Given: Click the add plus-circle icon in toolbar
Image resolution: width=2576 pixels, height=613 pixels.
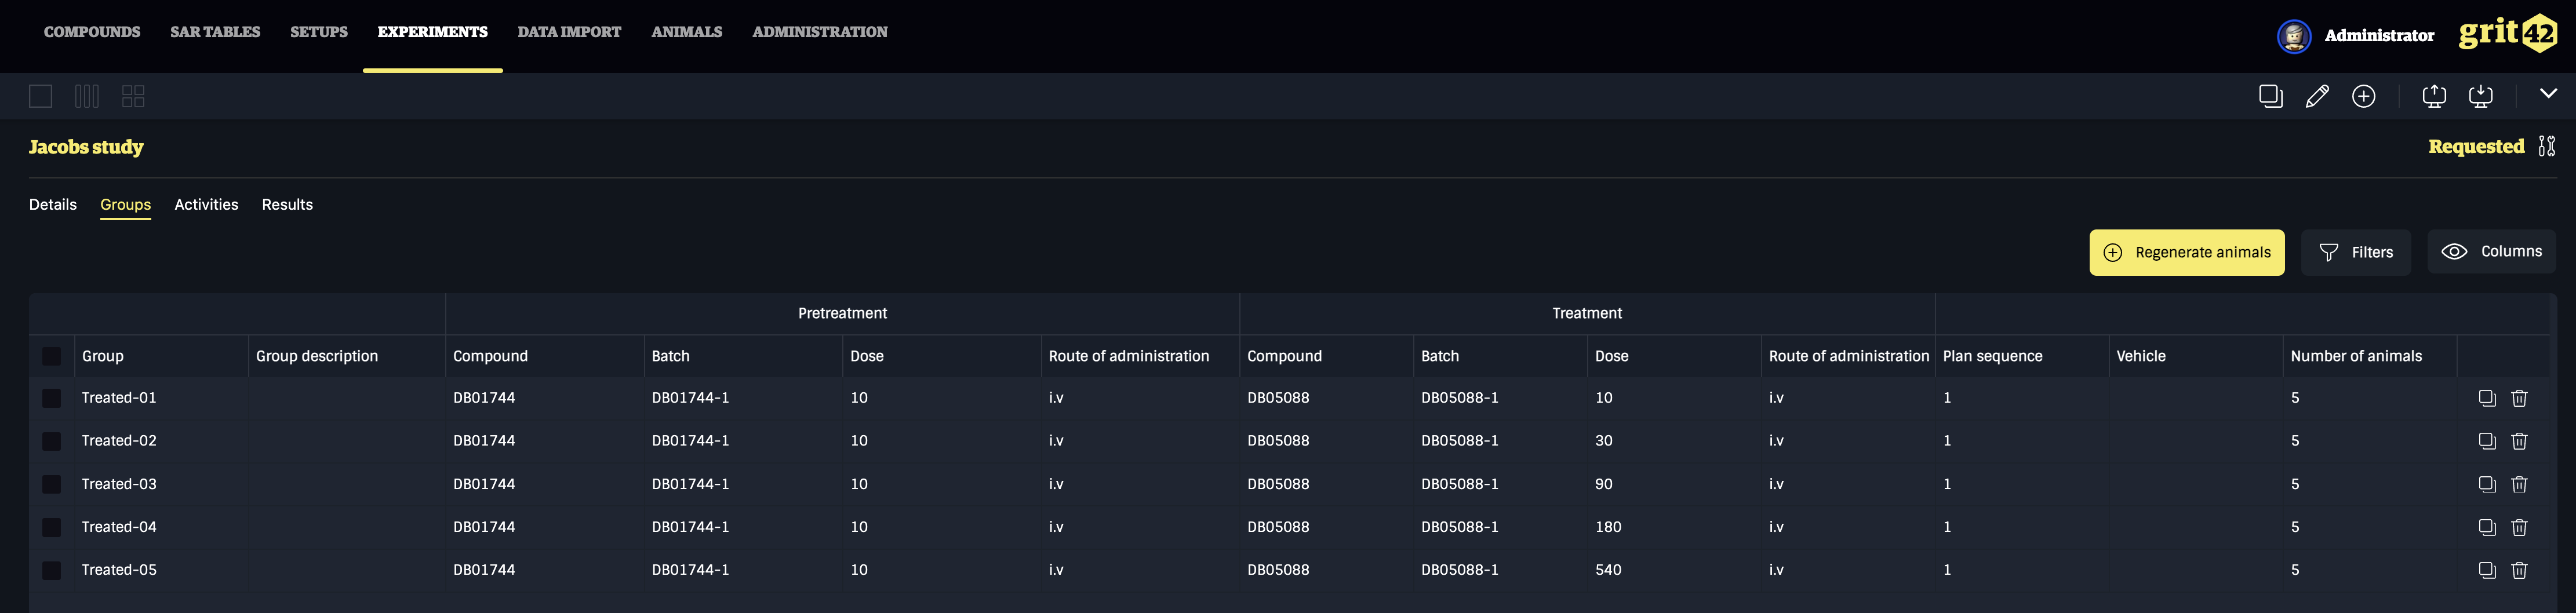Looking at the screenshot, I should coord(2363,96).
